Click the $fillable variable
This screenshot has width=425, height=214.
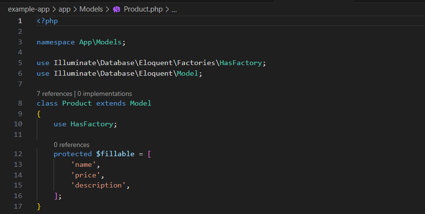[x=115, y=154]
